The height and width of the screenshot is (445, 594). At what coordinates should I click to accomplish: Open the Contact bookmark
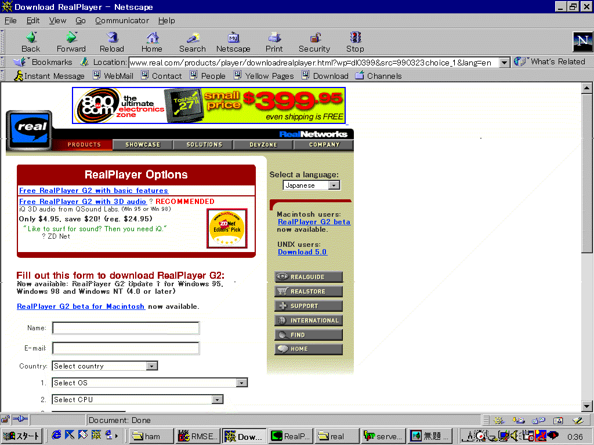(x=161, y=76)
